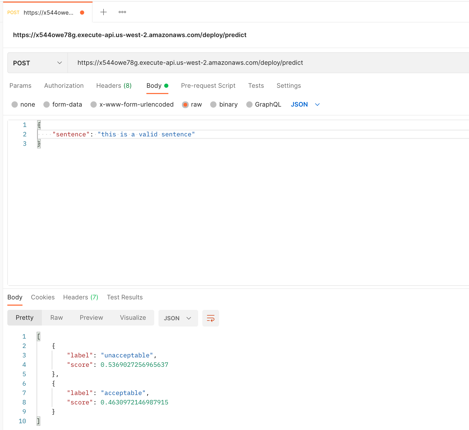Image resolution: width=469 pixels, height=430 pixels.
Task: Open the POST method dropdown
Action: pos(37,63)
